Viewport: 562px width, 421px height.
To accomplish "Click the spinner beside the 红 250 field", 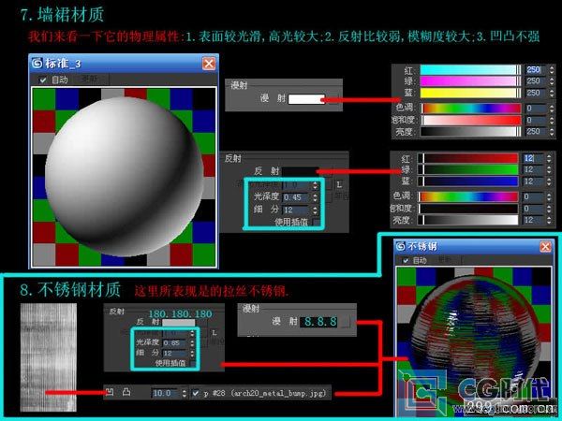I will 552,70.
